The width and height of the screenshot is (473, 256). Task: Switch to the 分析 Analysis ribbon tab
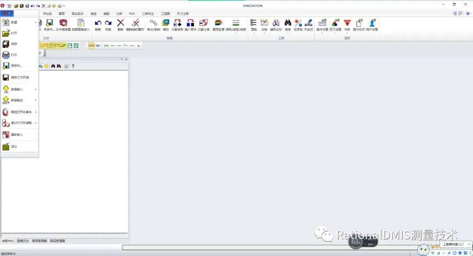pos(119,14)
